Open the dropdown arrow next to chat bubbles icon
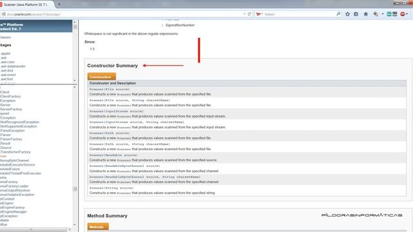This screenshot has height=232, width=413. [383, 14]
